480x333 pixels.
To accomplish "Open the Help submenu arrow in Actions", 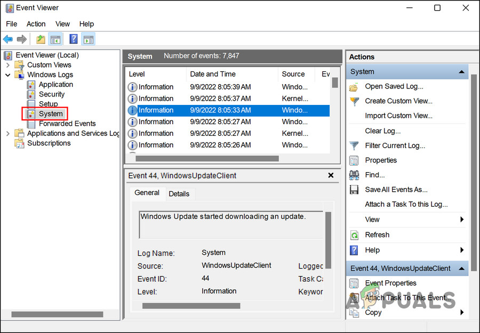I will pyautogui.click(x=462, y=250).
